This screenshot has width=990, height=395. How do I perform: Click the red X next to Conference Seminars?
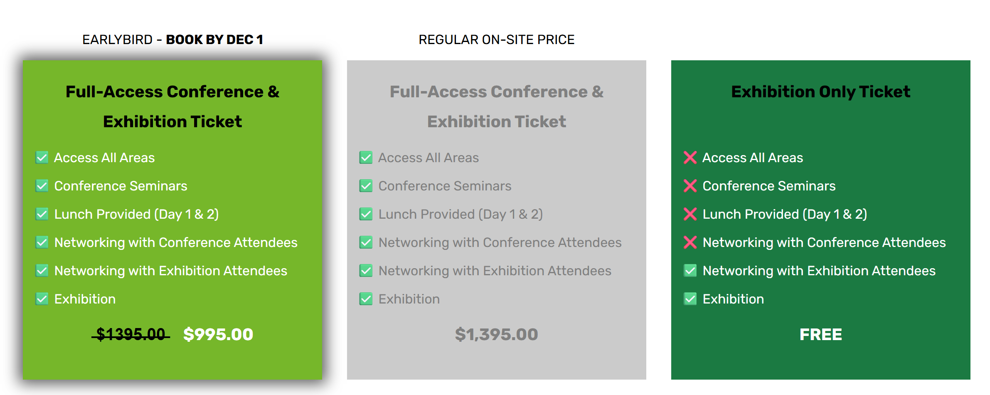tap(690, 186)
